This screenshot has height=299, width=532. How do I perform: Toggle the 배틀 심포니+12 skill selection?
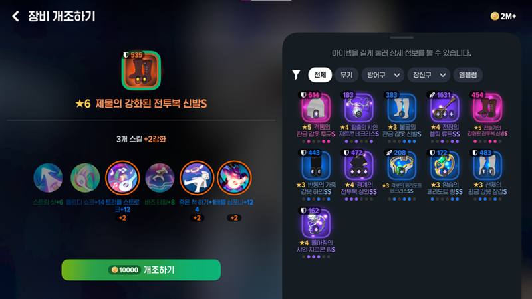pos(234,177)
